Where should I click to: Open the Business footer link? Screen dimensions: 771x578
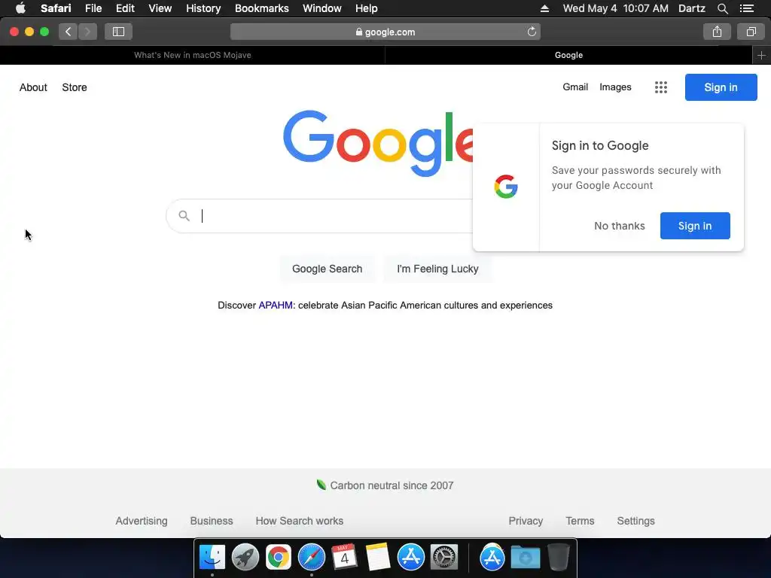(x=212, y=521)
